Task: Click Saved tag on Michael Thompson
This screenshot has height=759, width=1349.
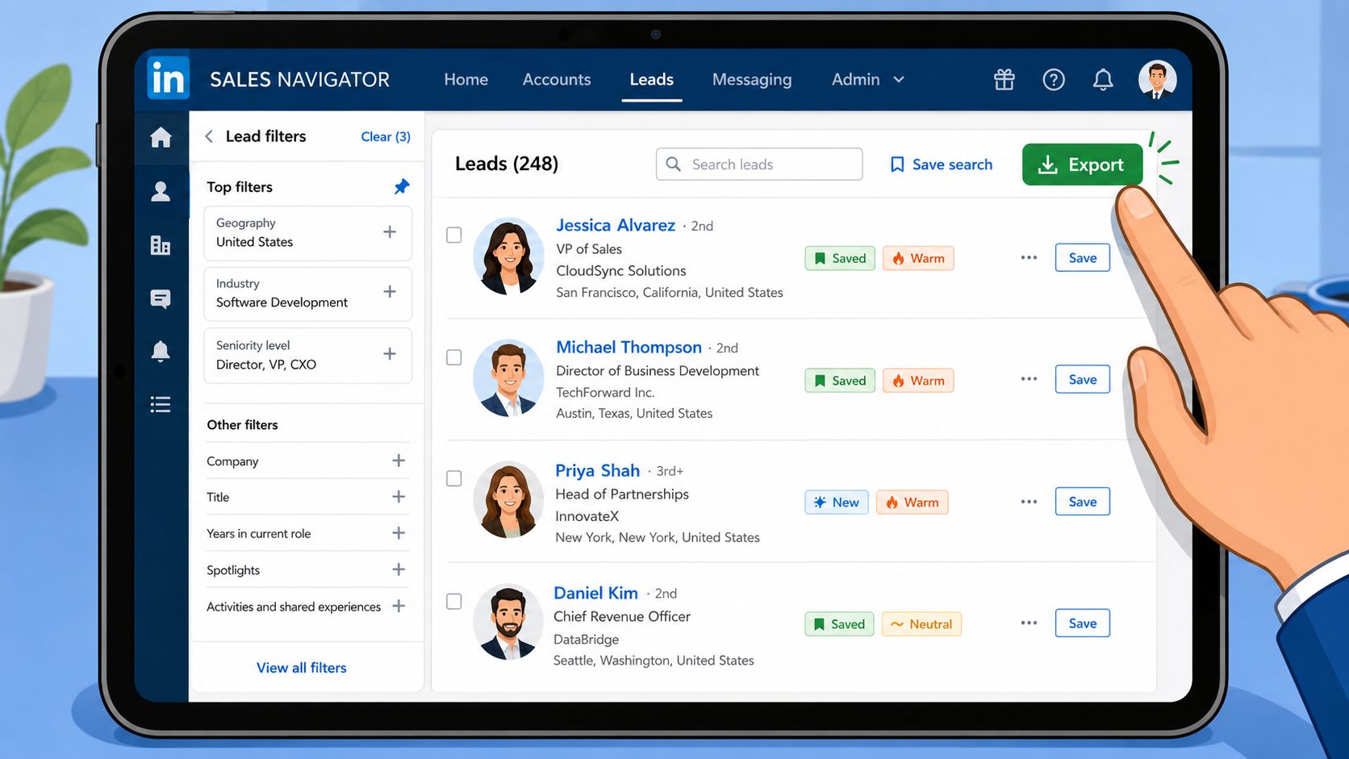Action: (x=840, y=380)
